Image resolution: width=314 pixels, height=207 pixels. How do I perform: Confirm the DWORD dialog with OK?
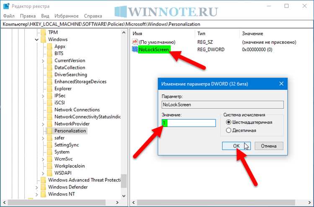[236, 146]
